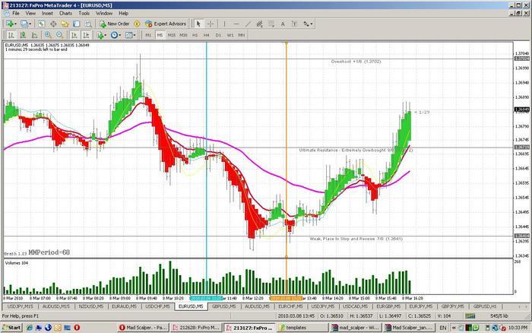Open the Data Window crosshair-circle icon
The width and height of the screenshot is (532, 333).
tap(53, 24)
